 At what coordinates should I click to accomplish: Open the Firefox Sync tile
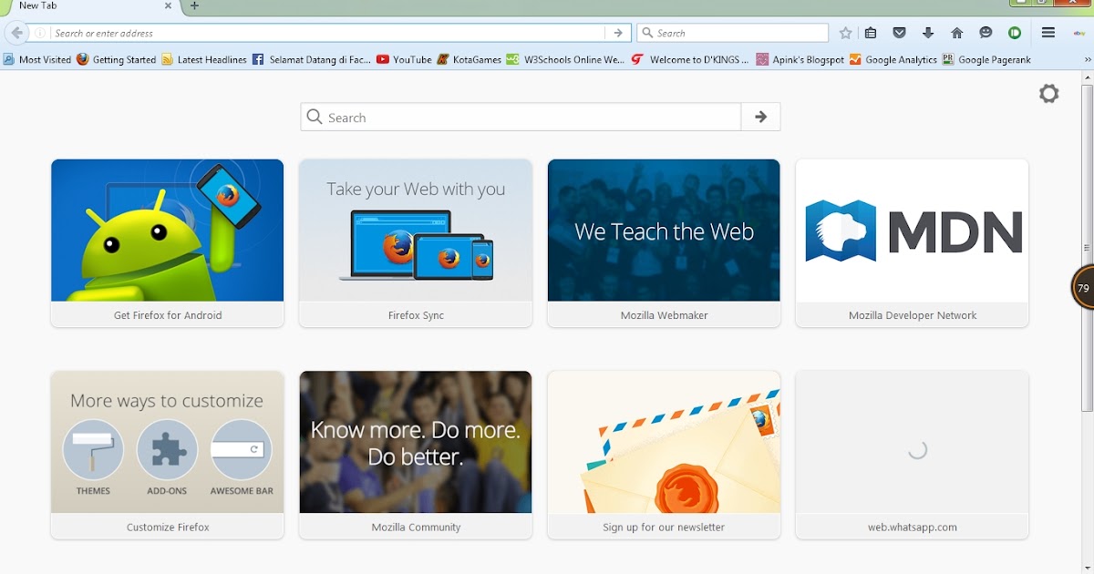click(x=416, y=243)
